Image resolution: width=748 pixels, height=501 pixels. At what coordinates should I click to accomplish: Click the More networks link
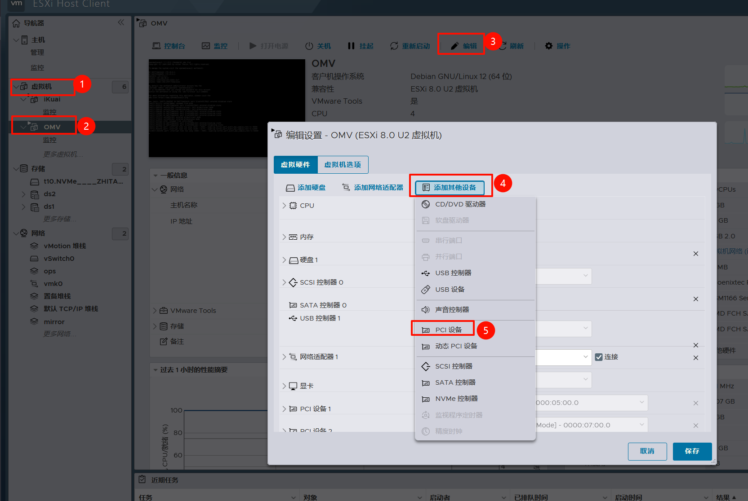(x=60, y=334)
